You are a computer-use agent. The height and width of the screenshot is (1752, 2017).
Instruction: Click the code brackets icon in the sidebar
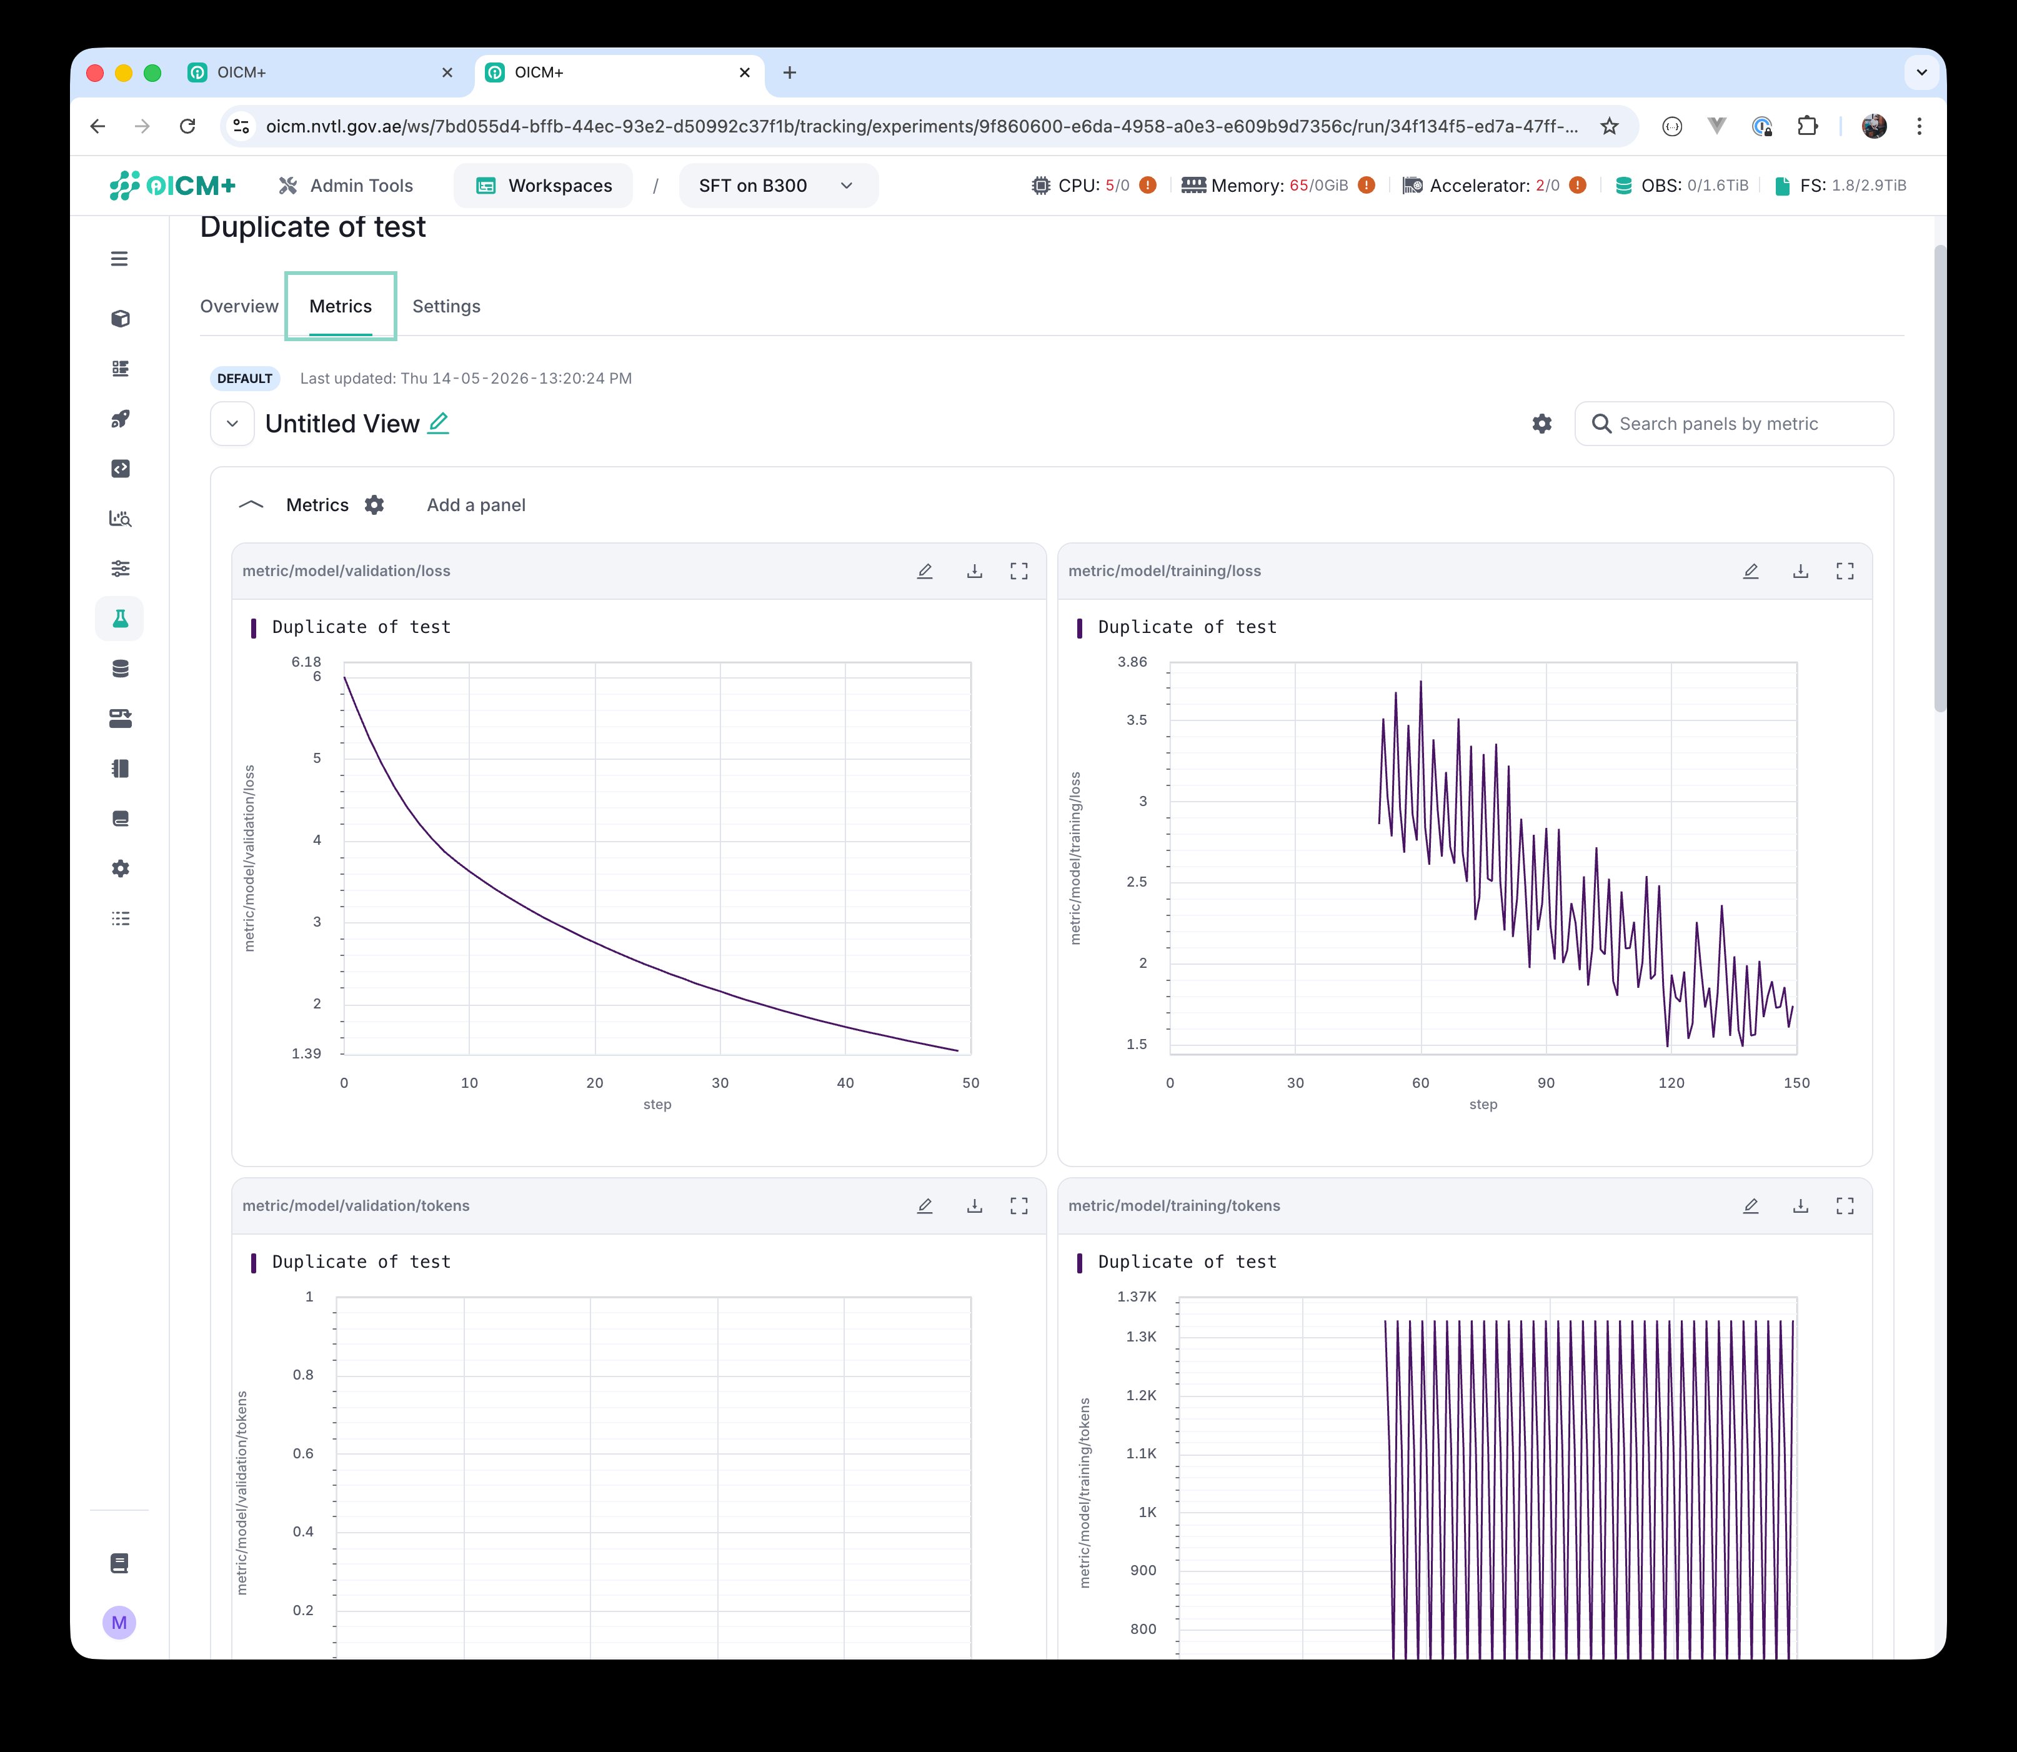pos(120,469)
